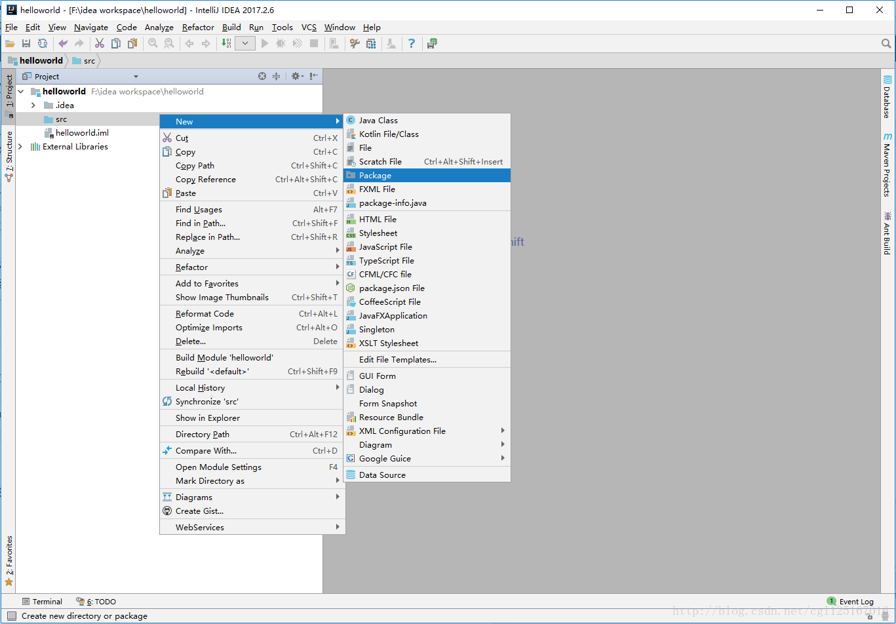896x624 pixels.
Task: Choose Java Class from New submenu
Action: tap(427, 120)
